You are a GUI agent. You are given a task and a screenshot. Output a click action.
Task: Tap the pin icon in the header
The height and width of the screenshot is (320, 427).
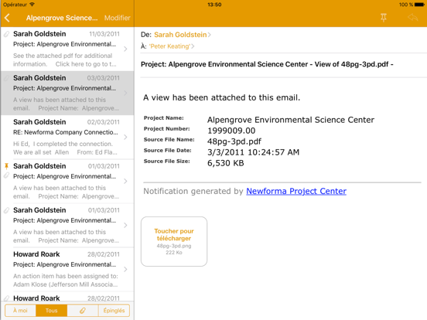point(384,18)
